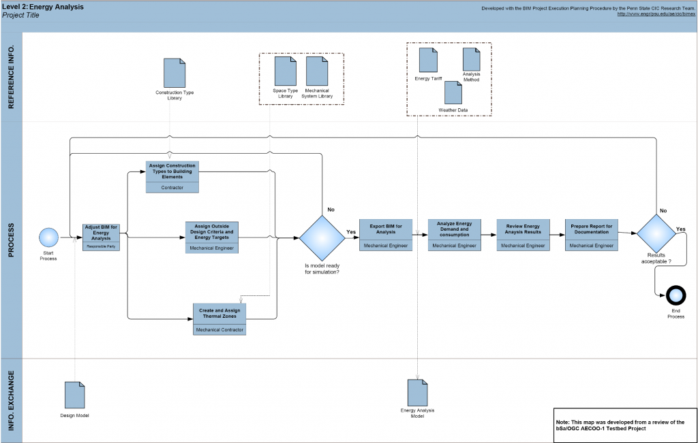Open the BIM Project Execution Planning URL link
The image size is (698, 443).
click(x=654, y=14)
